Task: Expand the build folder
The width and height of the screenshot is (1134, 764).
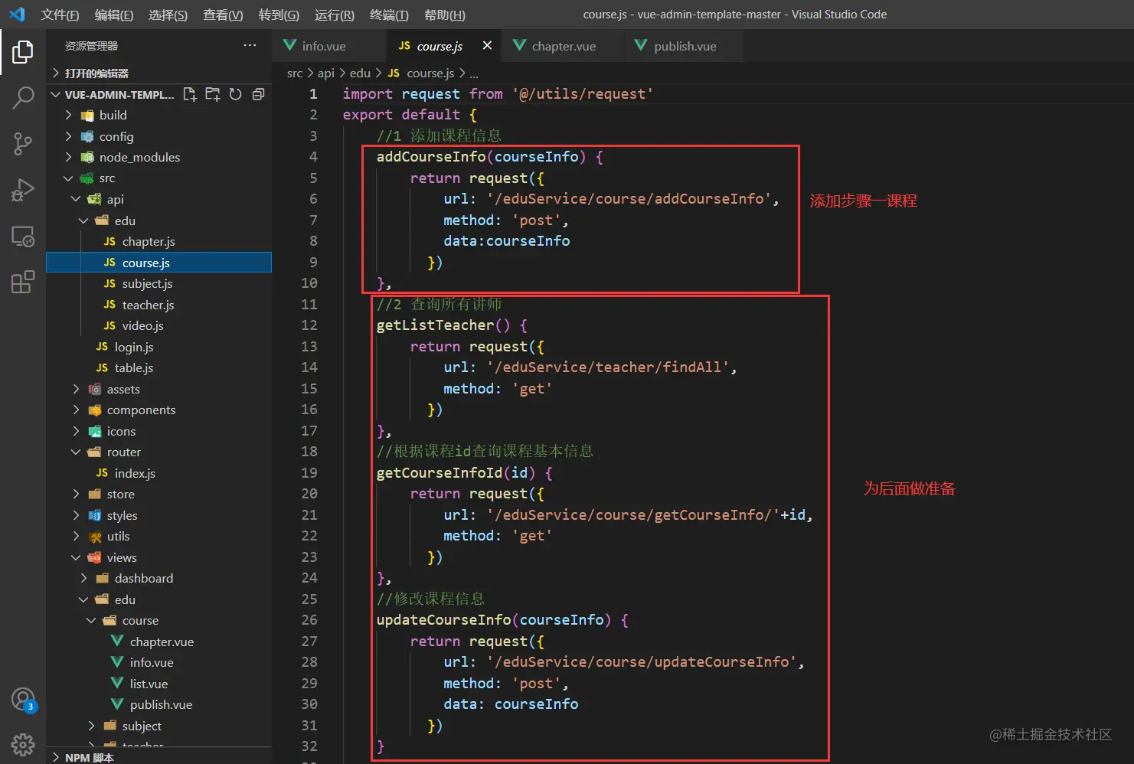Action: coord(158,115)
